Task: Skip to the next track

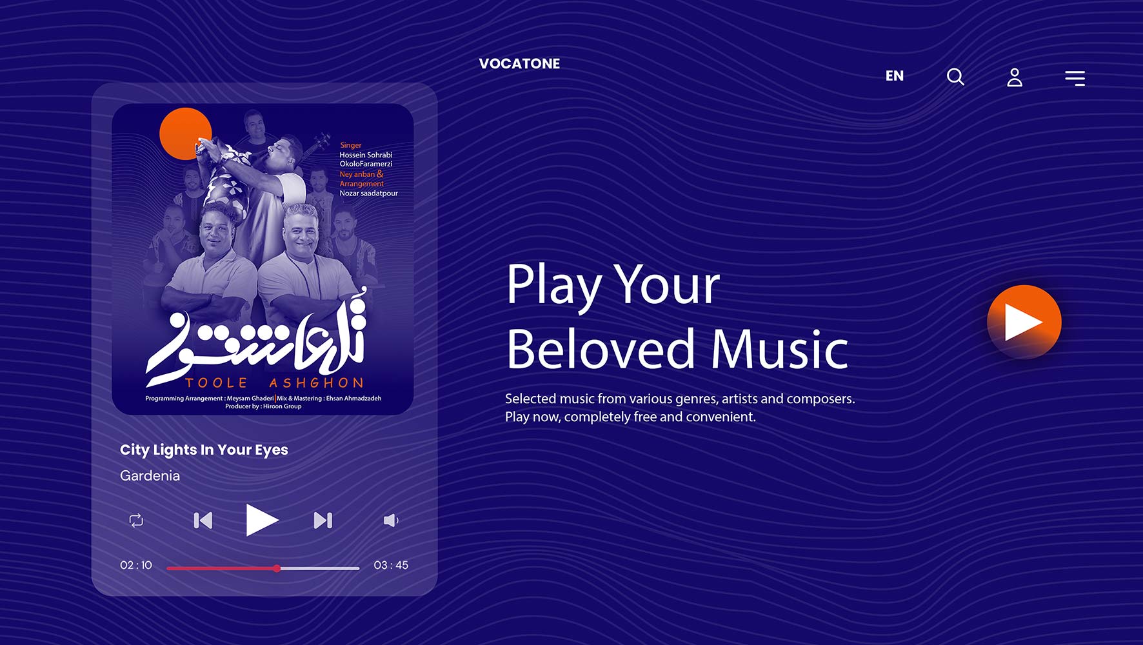Action: [x=323, y=521]
